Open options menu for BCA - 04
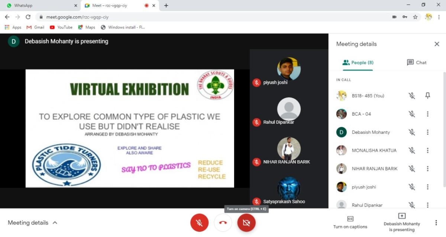Image resolution: width=446 pixels, height=237 pixels. [x=427, y=114]
